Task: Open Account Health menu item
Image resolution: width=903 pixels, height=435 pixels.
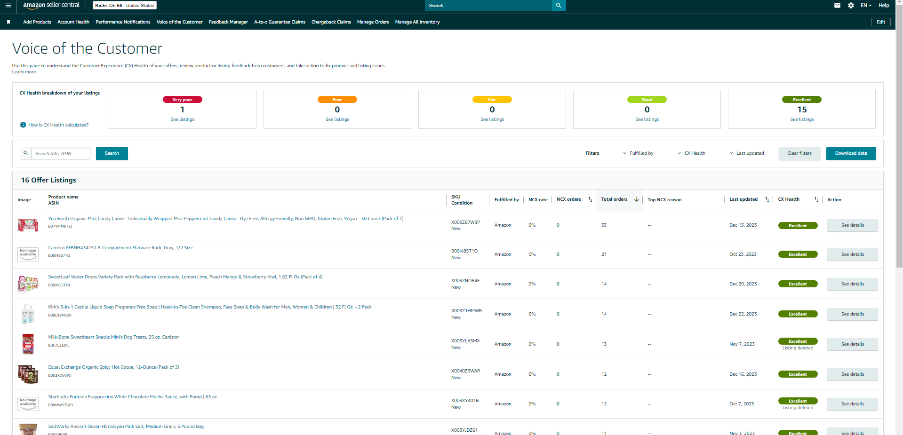Action: point(73,22)
